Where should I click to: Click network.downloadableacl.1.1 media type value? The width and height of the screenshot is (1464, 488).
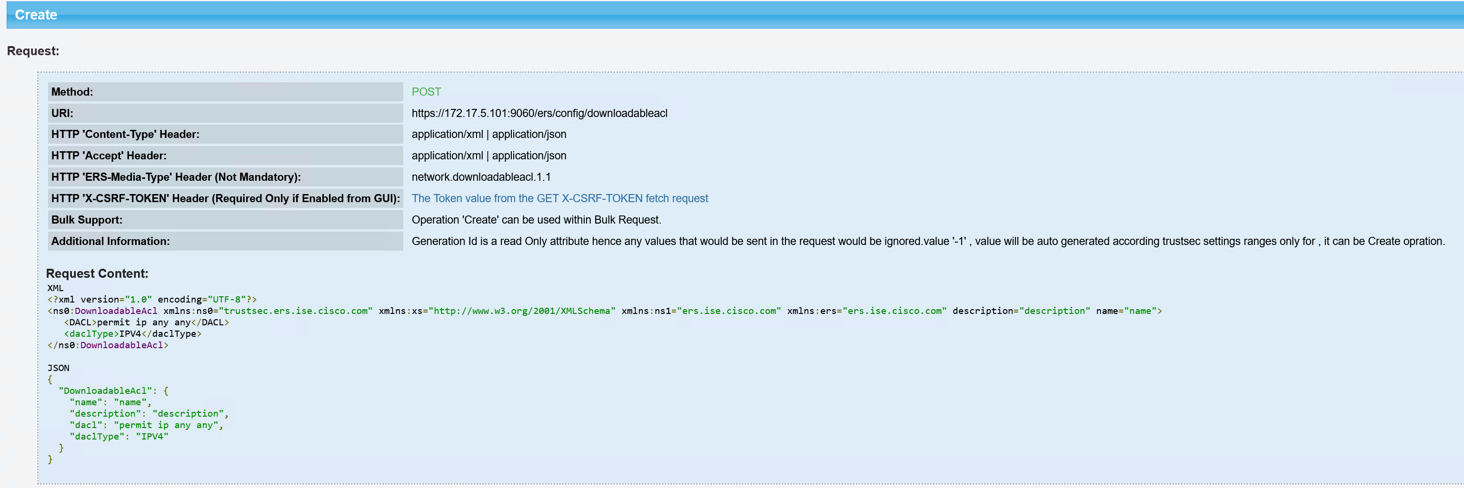(x=481, y=177)
